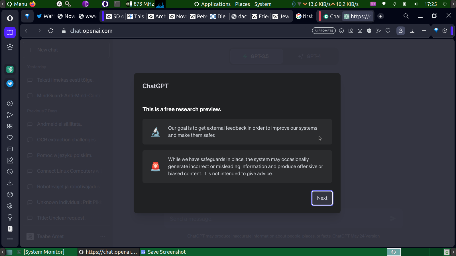Open the highlighted book icon in Opera sidebar
Screen dimensions: 456x256
coord(10,32)
